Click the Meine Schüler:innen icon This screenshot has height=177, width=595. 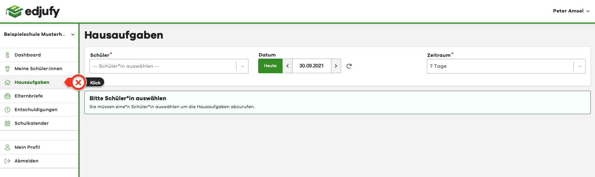[x=8, y=69]
